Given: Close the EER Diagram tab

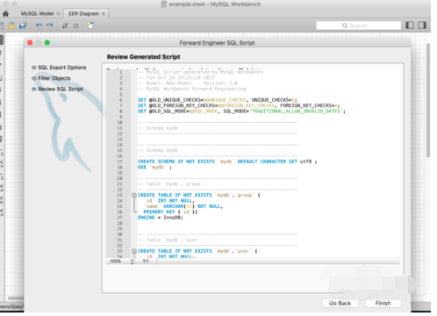Looking at the screenshot, I should (x=104, y=14).
